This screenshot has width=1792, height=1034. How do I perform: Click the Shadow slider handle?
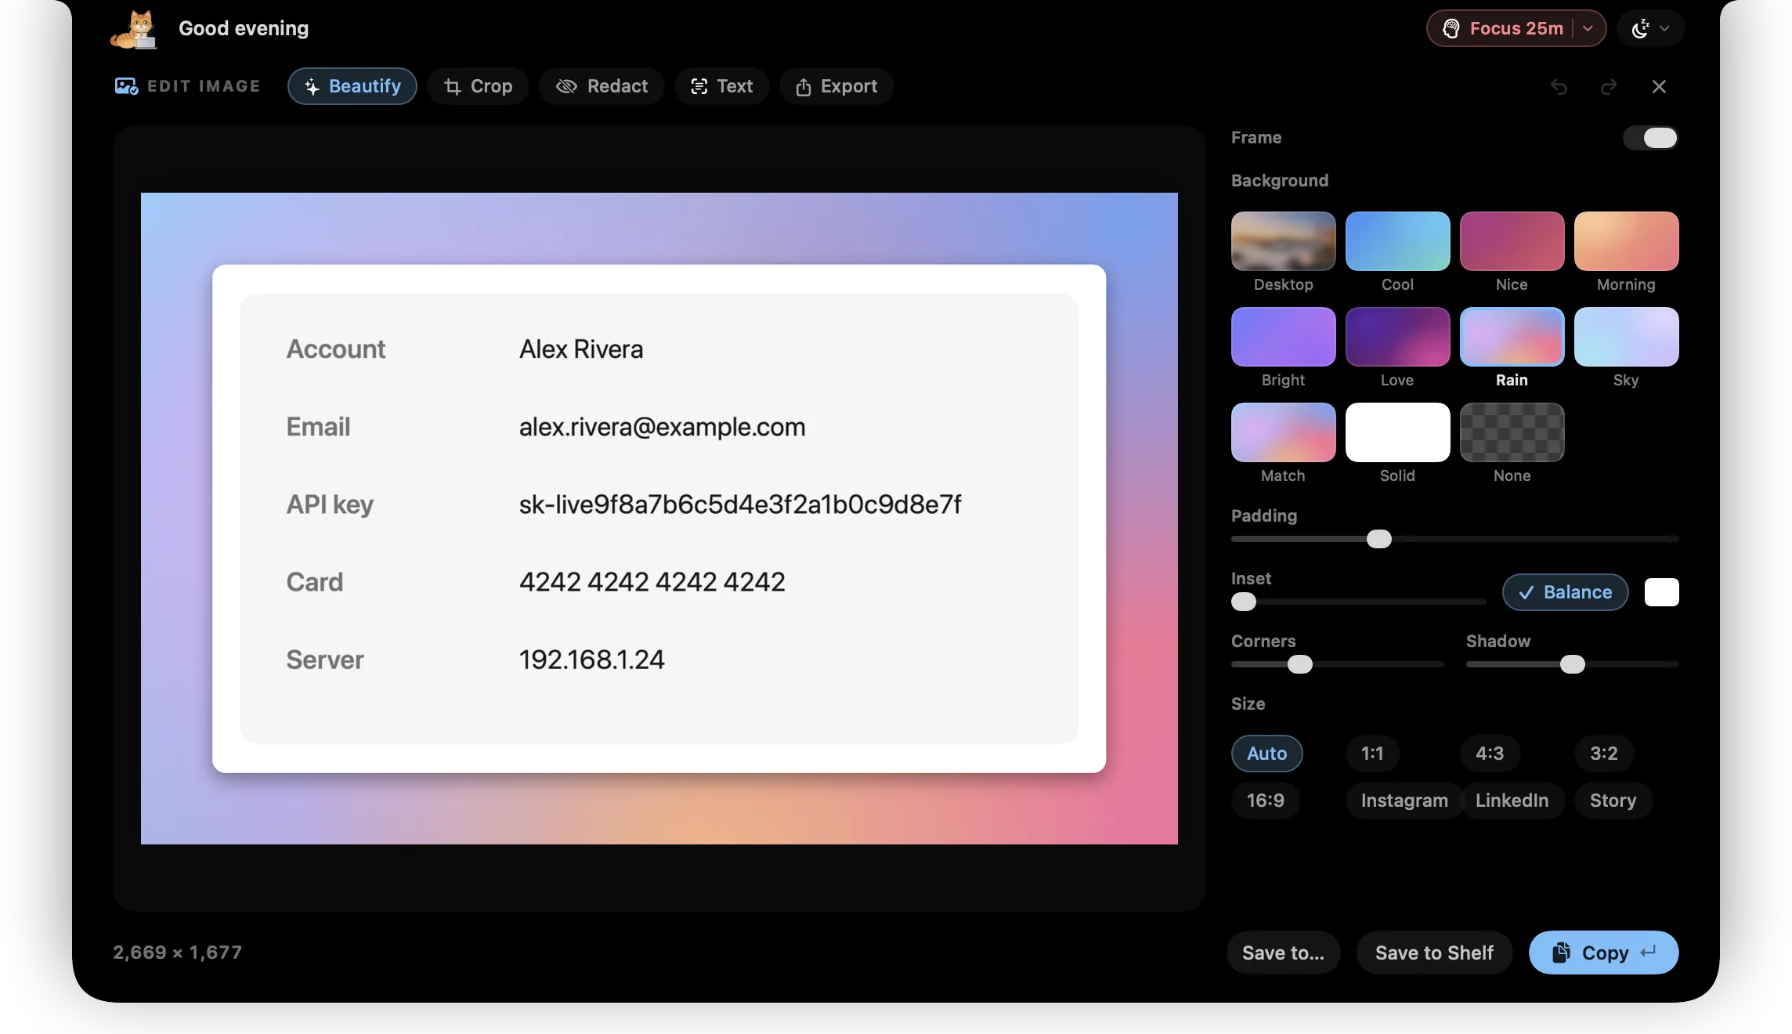click(x=1572, y=664)
